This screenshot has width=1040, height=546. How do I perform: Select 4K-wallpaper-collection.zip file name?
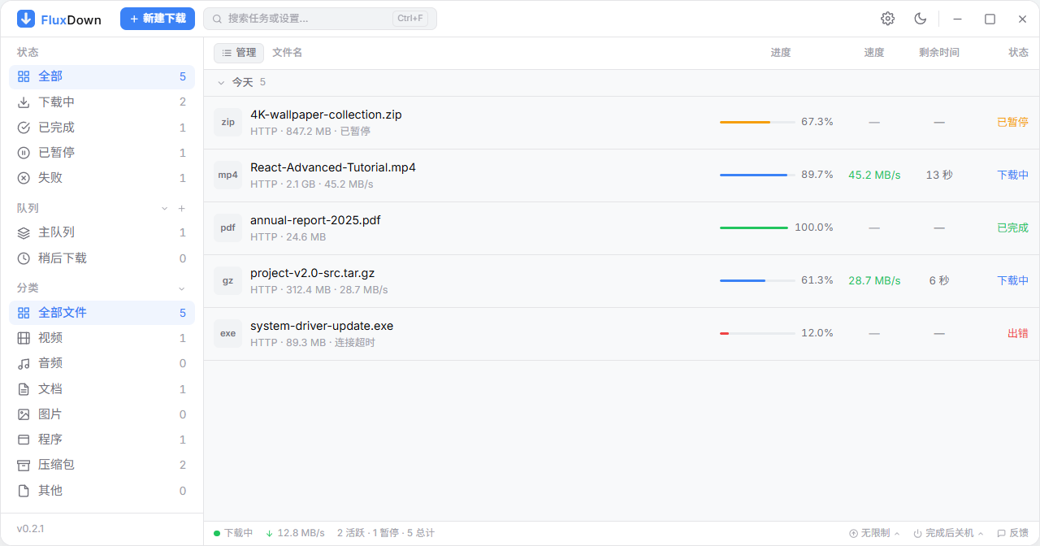[326, 115]
